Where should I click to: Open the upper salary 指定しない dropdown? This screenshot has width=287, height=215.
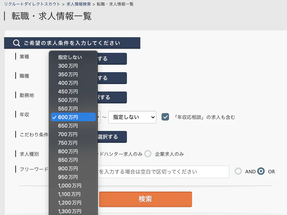click(x=132, y=117)
